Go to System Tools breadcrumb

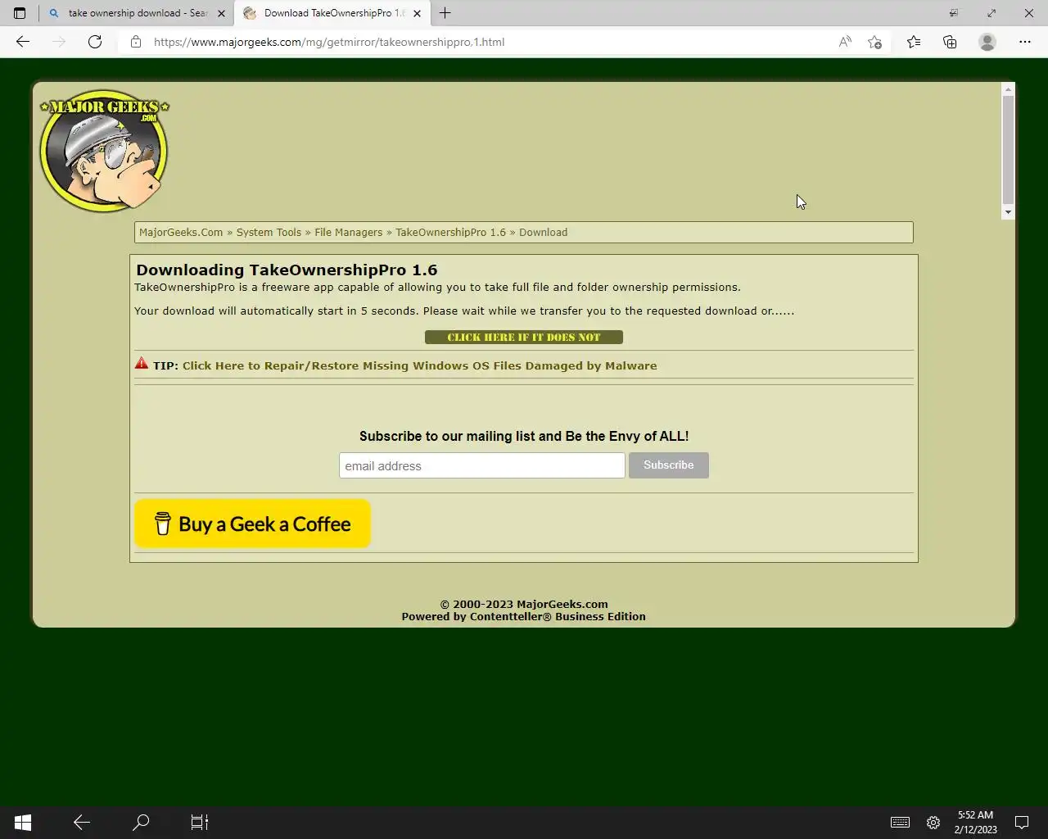click(269, 232)
